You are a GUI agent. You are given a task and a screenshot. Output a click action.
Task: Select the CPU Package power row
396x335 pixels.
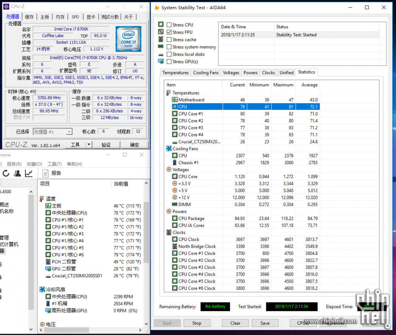click(242, 218)
